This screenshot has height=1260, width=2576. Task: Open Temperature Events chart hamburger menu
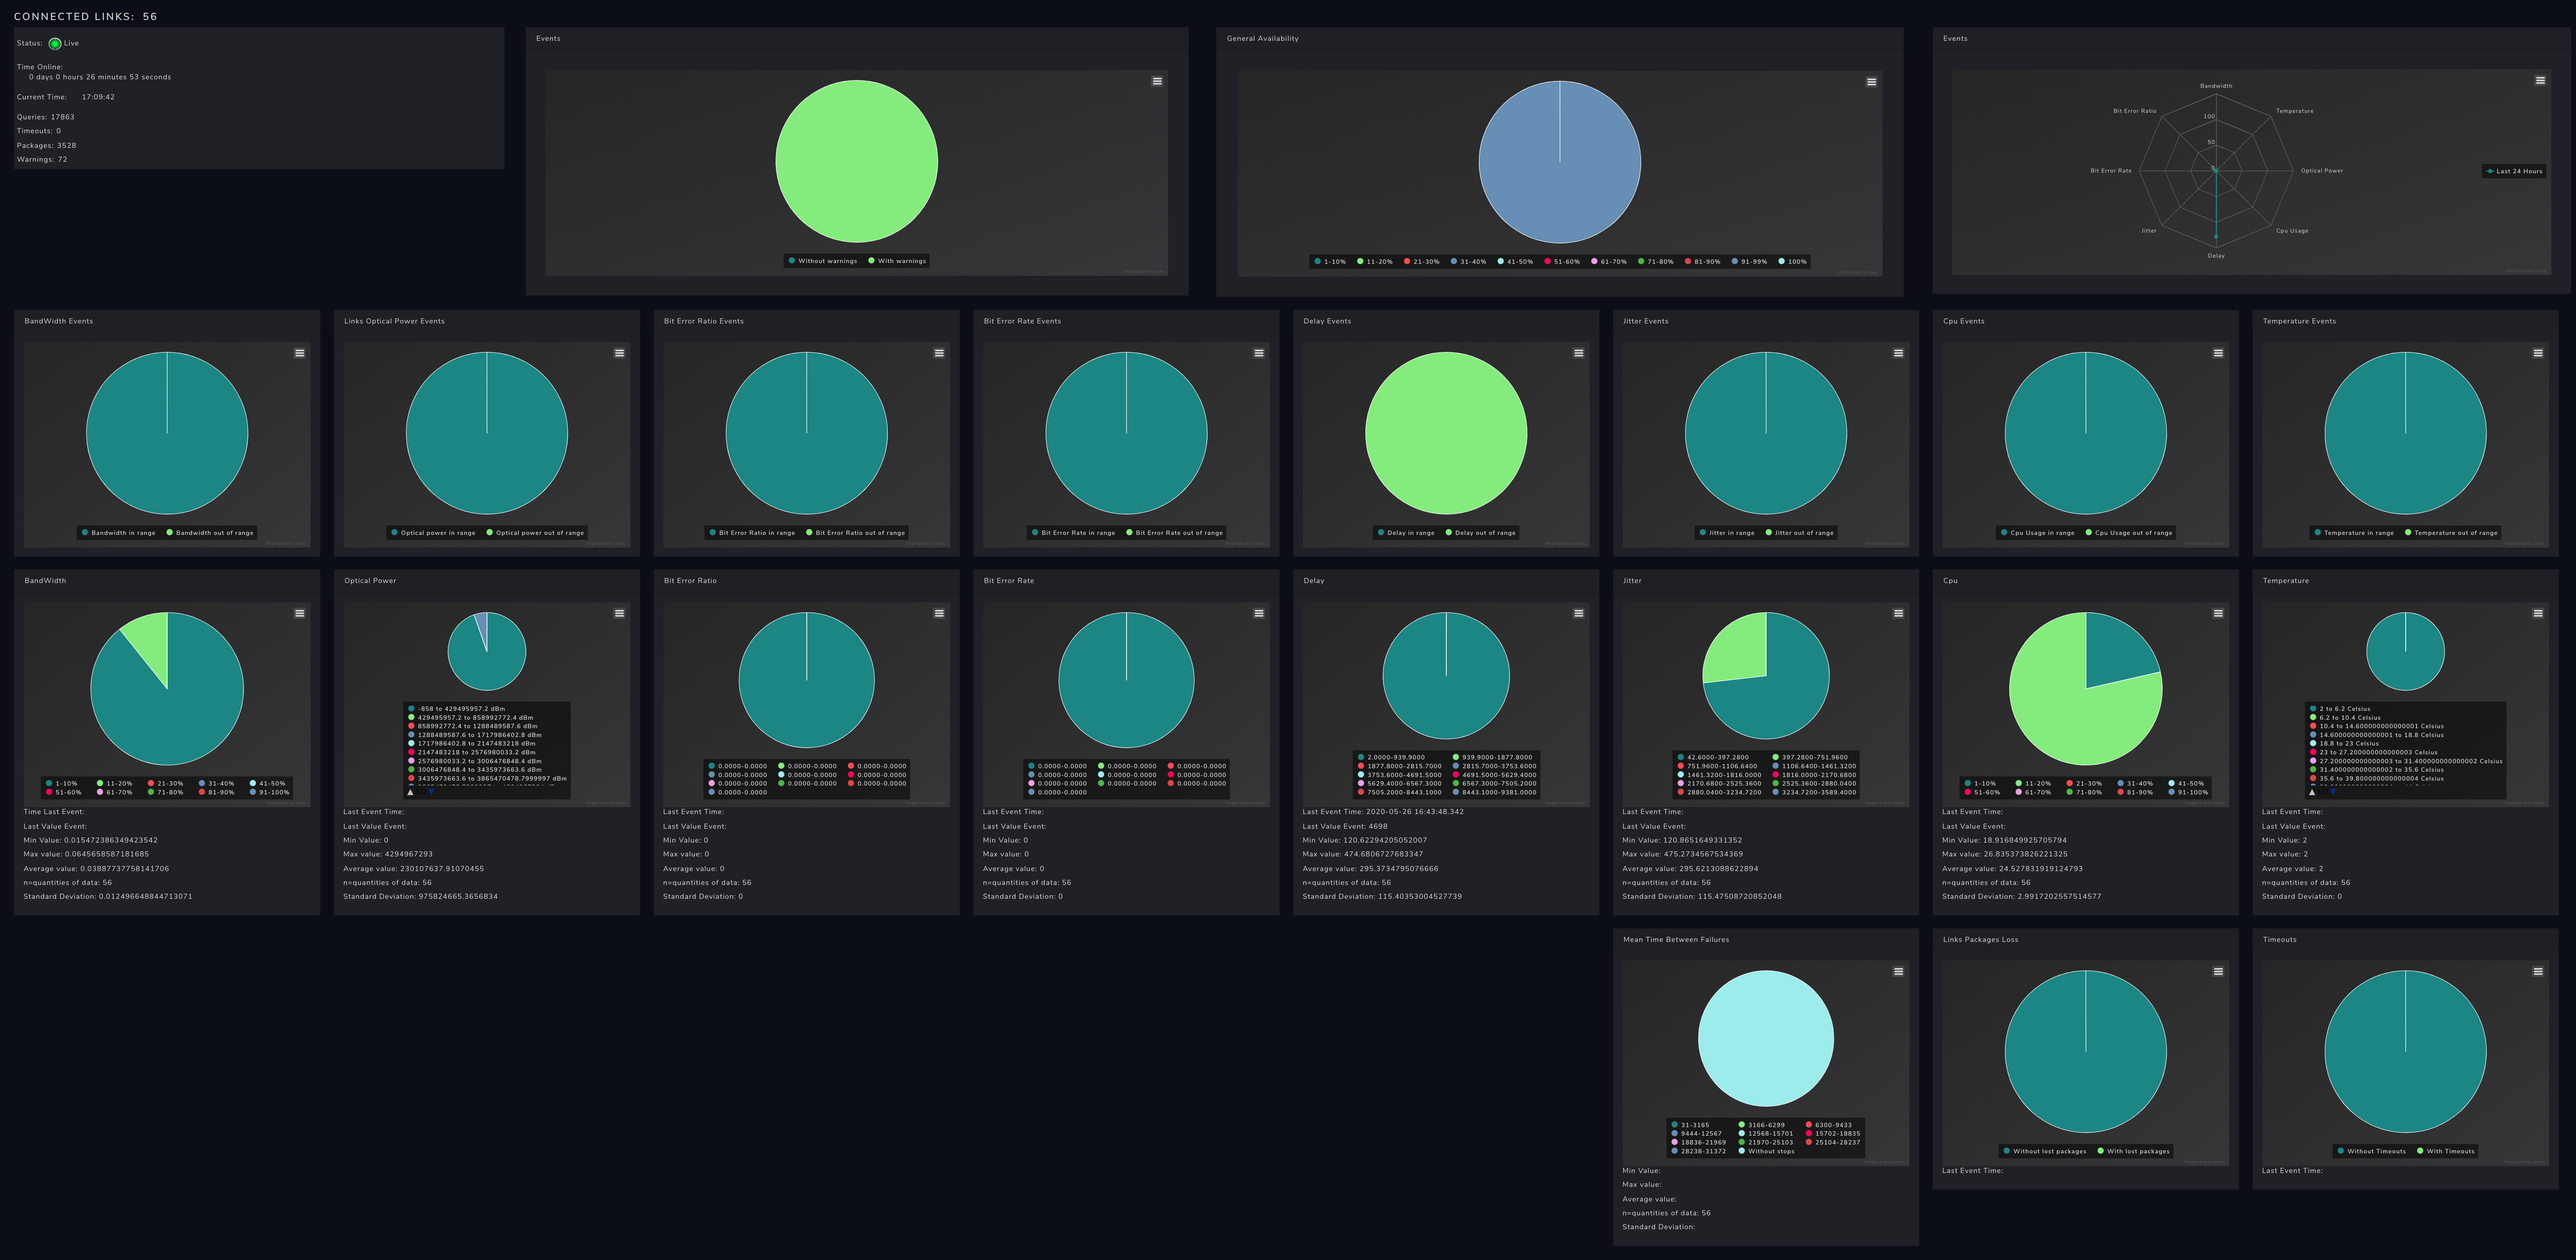coord(2538,353)
